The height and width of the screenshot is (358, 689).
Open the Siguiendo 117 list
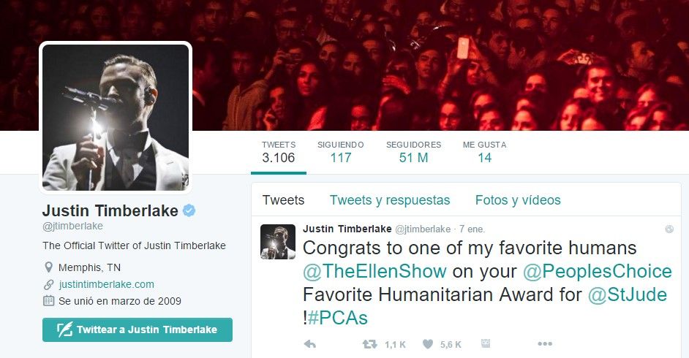(x=341, y=152)
